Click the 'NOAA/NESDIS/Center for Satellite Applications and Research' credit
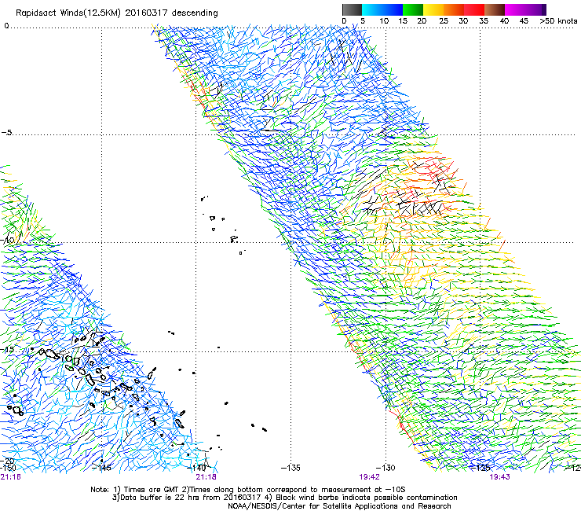 tap(339, 506)
